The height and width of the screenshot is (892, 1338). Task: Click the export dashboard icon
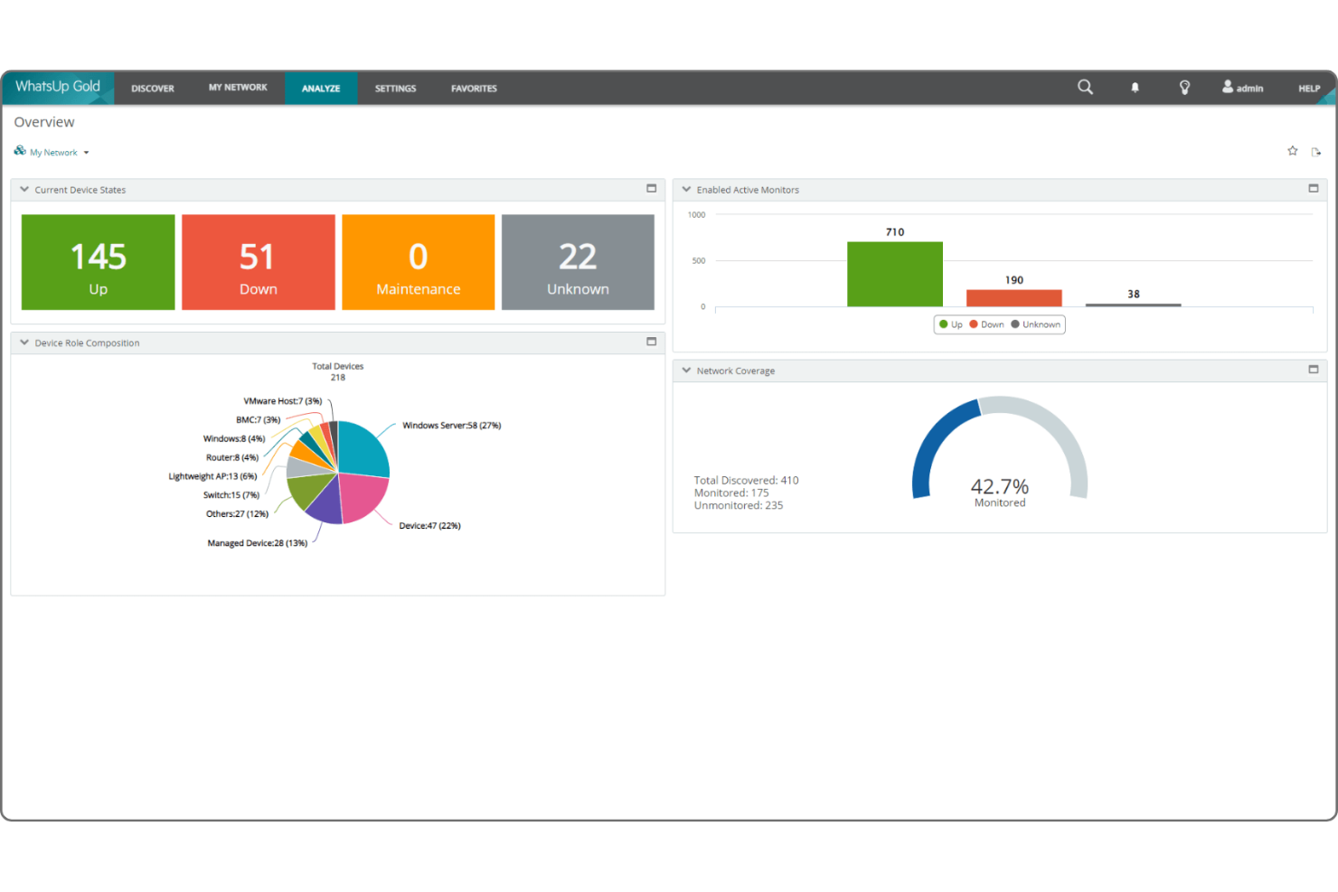(x=1316, y=152)
